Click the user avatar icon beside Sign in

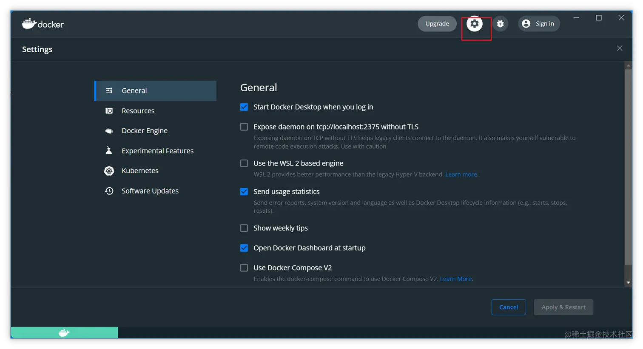pyautogui.click(x=526, y=24)
